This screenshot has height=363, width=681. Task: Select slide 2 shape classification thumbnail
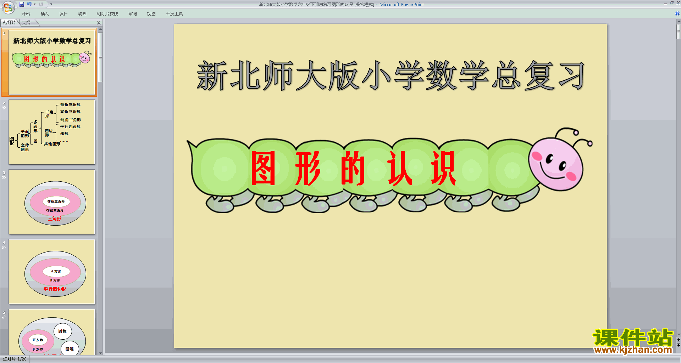(x=52, y=132)
